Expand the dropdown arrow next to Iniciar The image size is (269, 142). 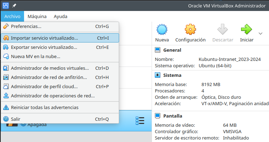pyautogui.click(x=261, y=33)
